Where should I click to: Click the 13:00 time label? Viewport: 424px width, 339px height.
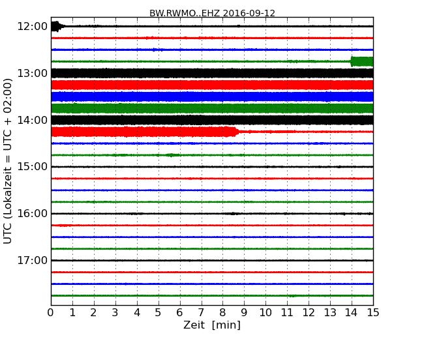click(33, 73)
